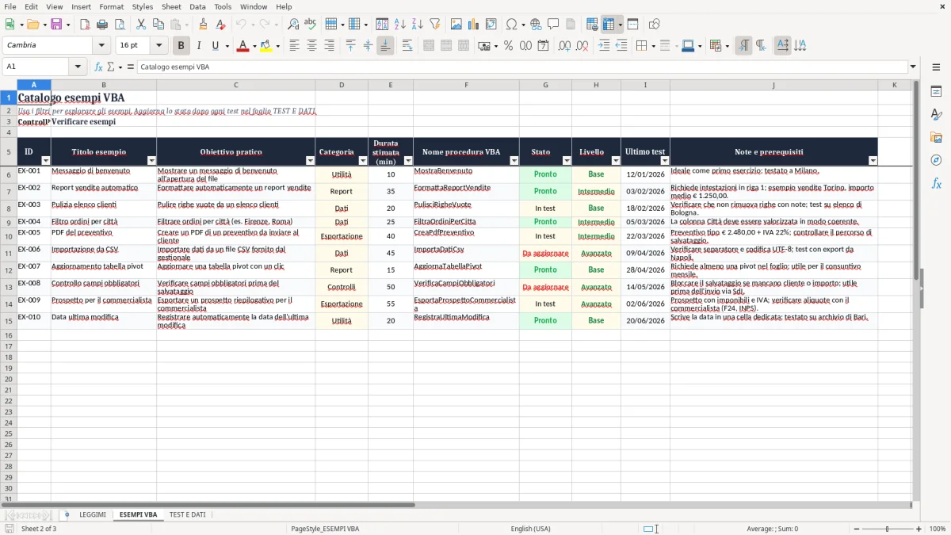Click the Save document icon
The width and height of the screenshot is (951, 535).
point(56,25)
